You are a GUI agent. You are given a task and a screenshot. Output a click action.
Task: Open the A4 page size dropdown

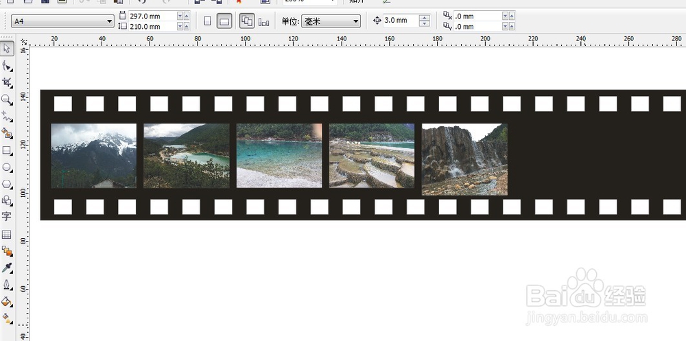point(63,21)
